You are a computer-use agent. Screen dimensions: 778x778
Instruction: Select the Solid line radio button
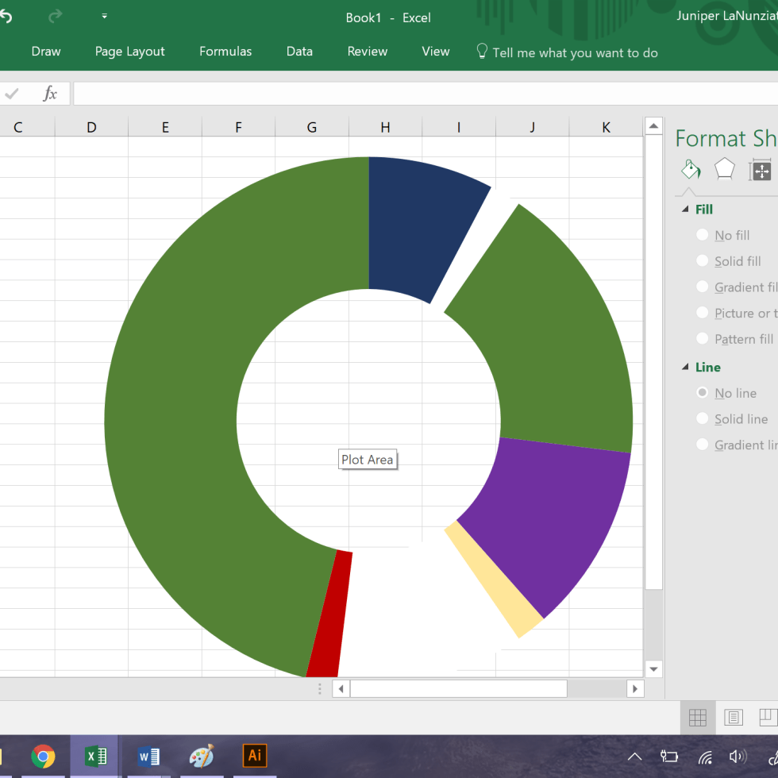click(702, 418)
